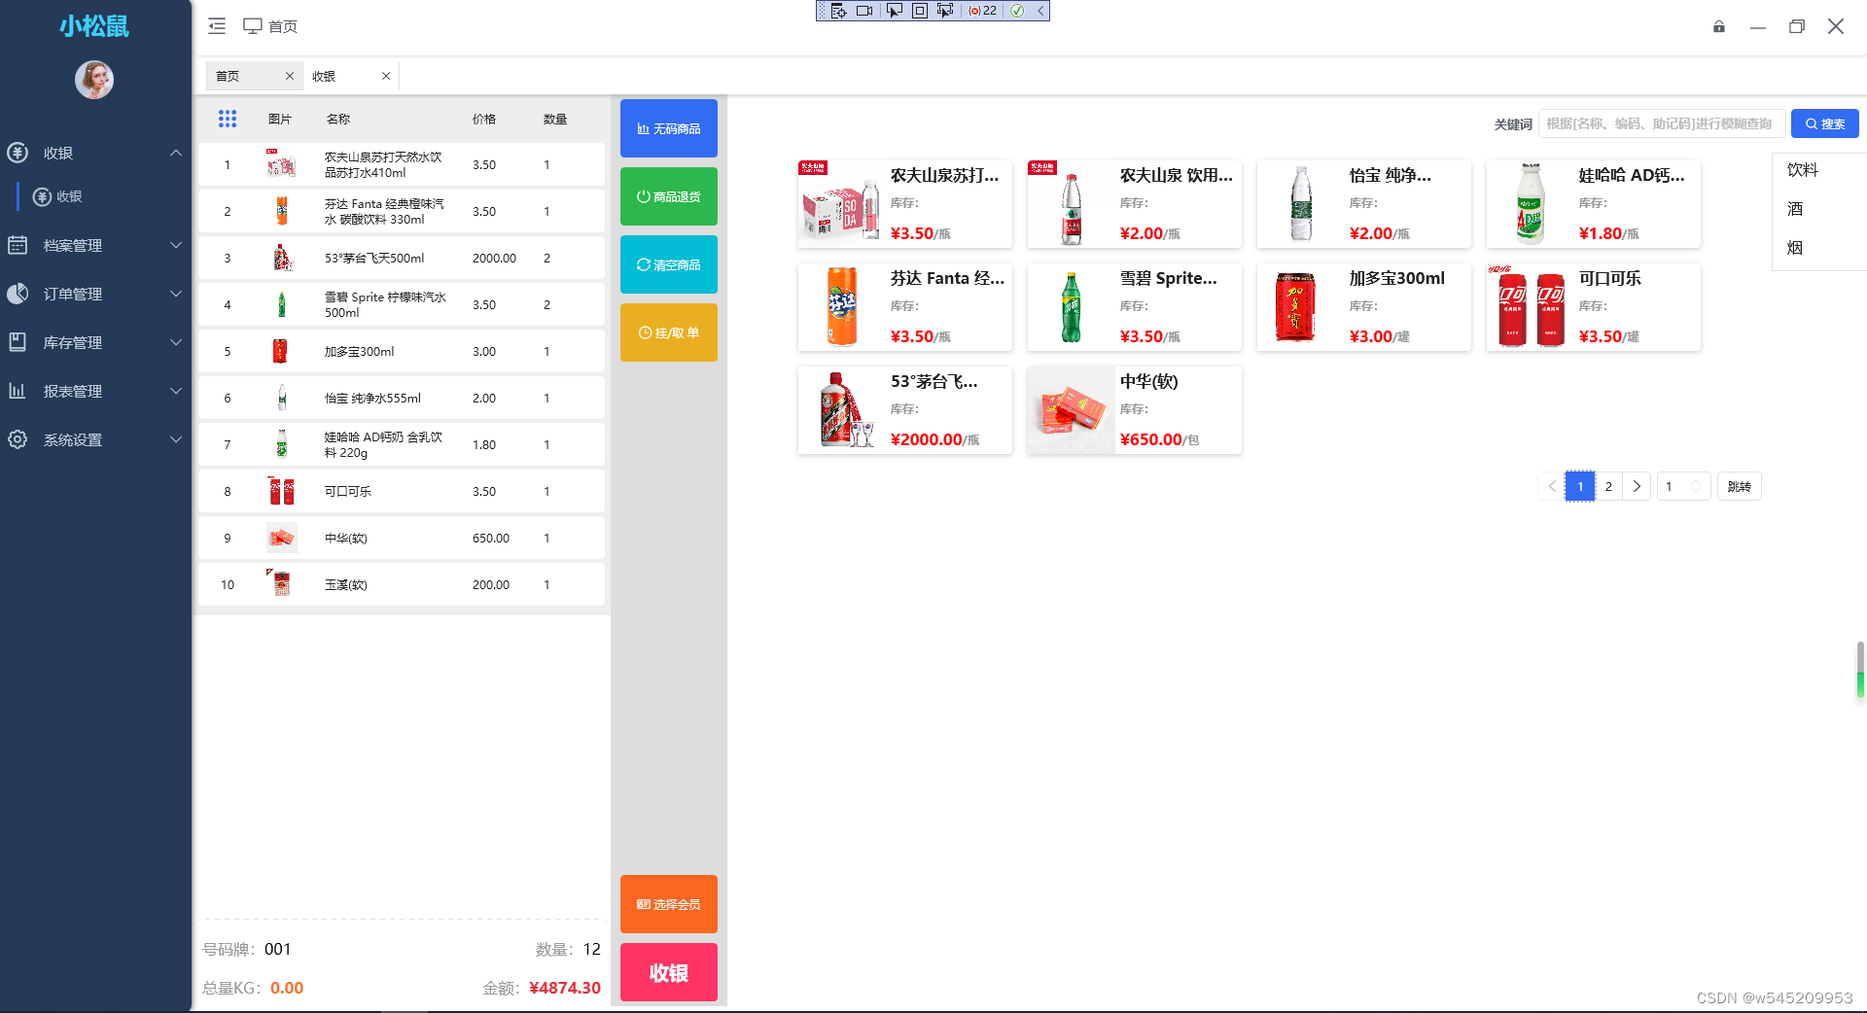Click the page number jump input
1867x1013 pixels.
(1683, 486)
